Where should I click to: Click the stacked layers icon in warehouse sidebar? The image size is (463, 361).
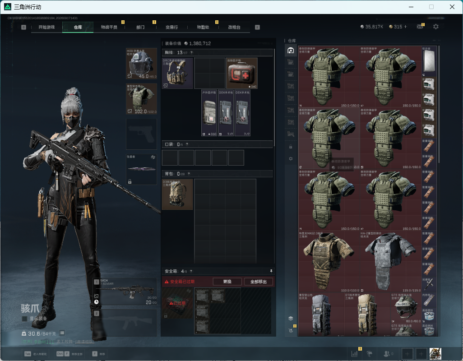pyautogui.click(x=291, y=318)
